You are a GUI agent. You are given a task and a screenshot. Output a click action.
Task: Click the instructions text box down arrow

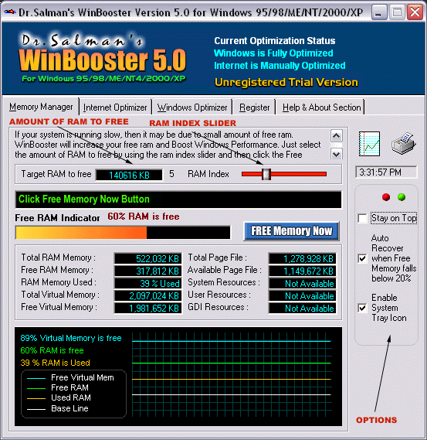[x=336, y=154]
